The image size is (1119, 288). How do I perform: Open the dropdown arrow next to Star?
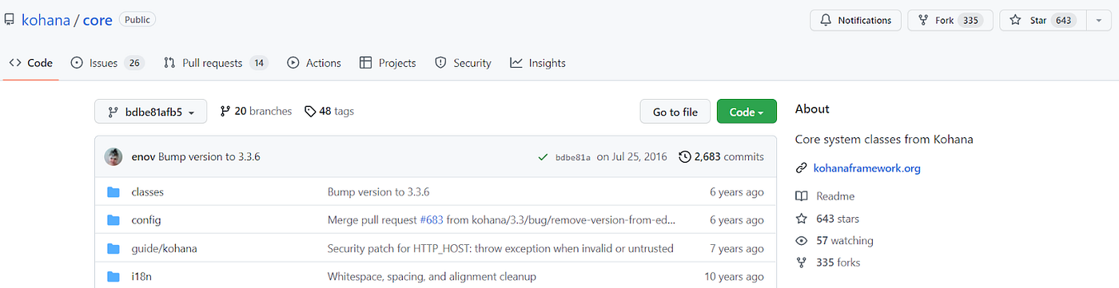pos(1097,20)
